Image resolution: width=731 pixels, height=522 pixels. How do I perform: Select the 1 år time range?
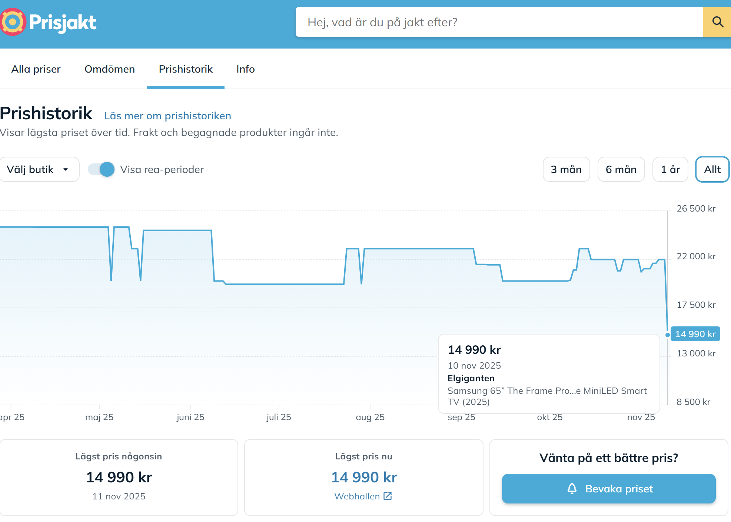[670, 170]
